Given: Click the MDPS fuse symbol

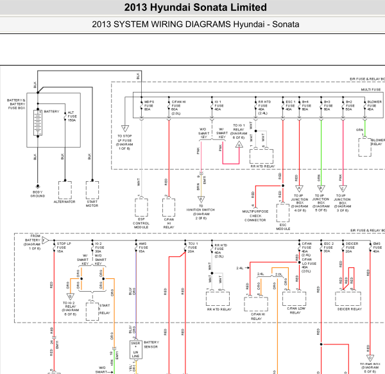Looking at the screenshot, I should (x=141, y=106).
